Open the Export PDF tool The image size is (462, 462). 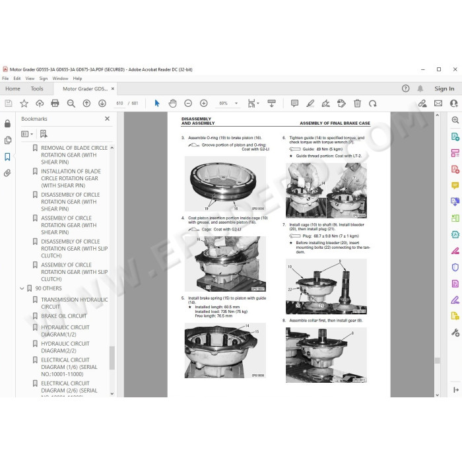455,137
